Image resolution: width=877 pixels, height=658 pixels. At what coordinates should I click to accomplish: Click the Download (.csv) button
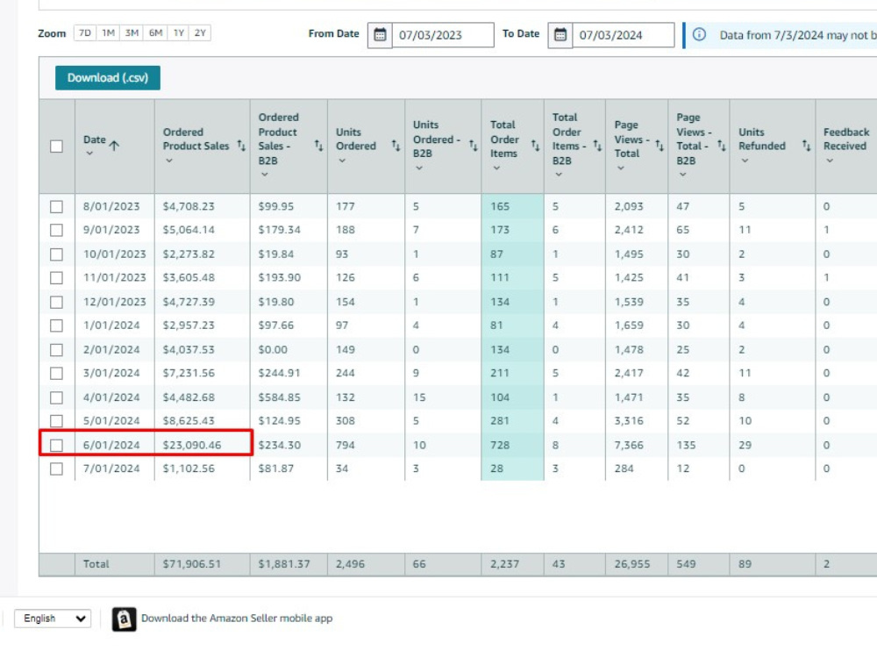pyautogui.click(x=108, y=78)
